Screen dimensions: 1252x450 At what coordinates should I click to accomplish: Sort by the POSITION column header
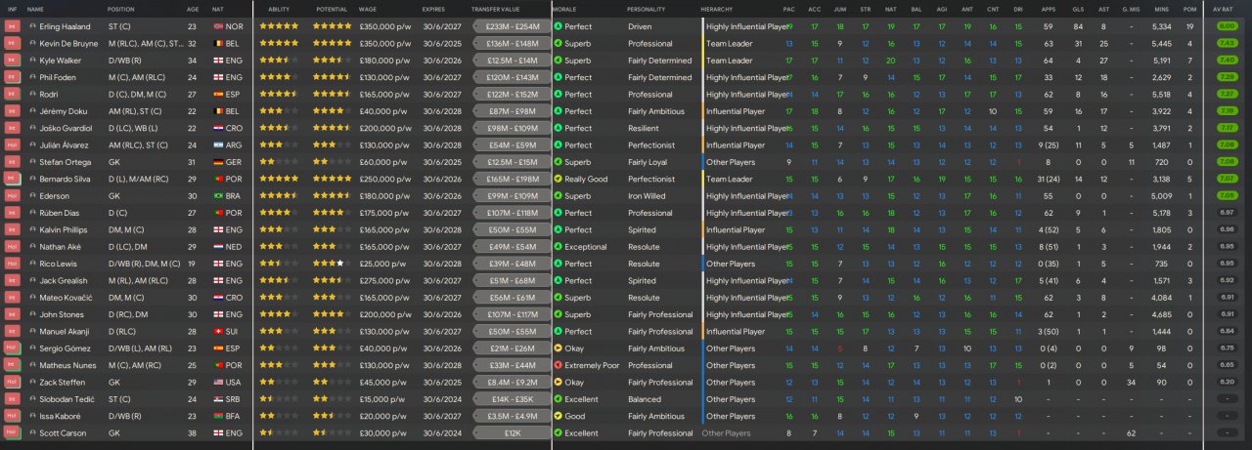point(120,9)
